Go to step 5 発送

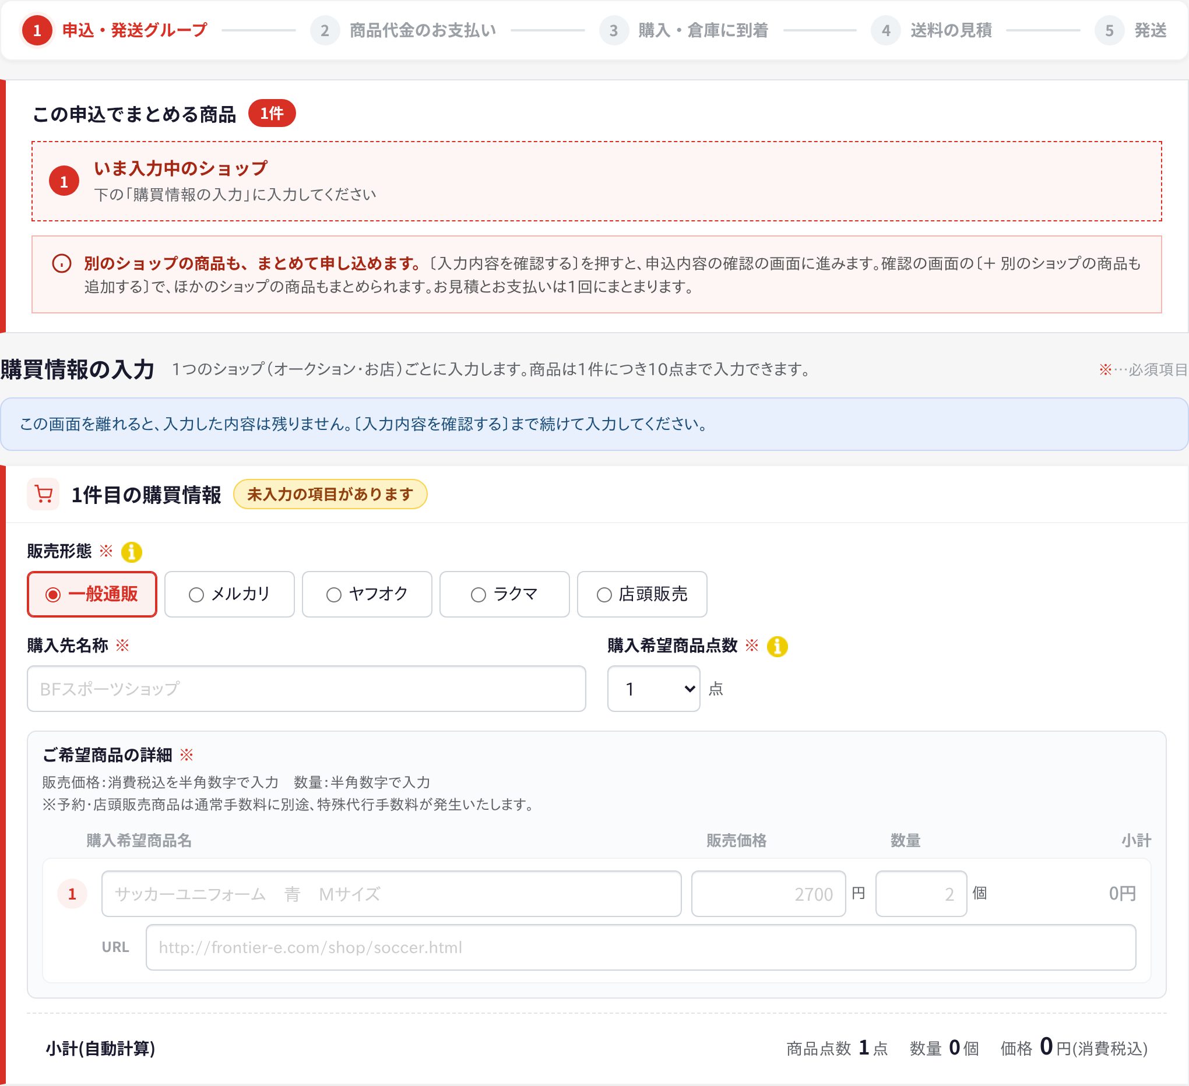1131,30
